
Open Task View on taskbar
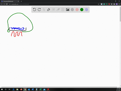tap(9, 89)
